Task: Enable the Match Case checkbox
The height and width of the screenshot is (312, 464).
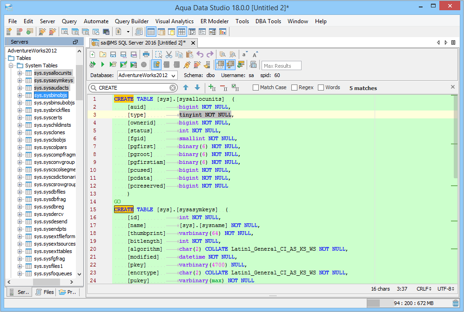Action: coord(256,87)
